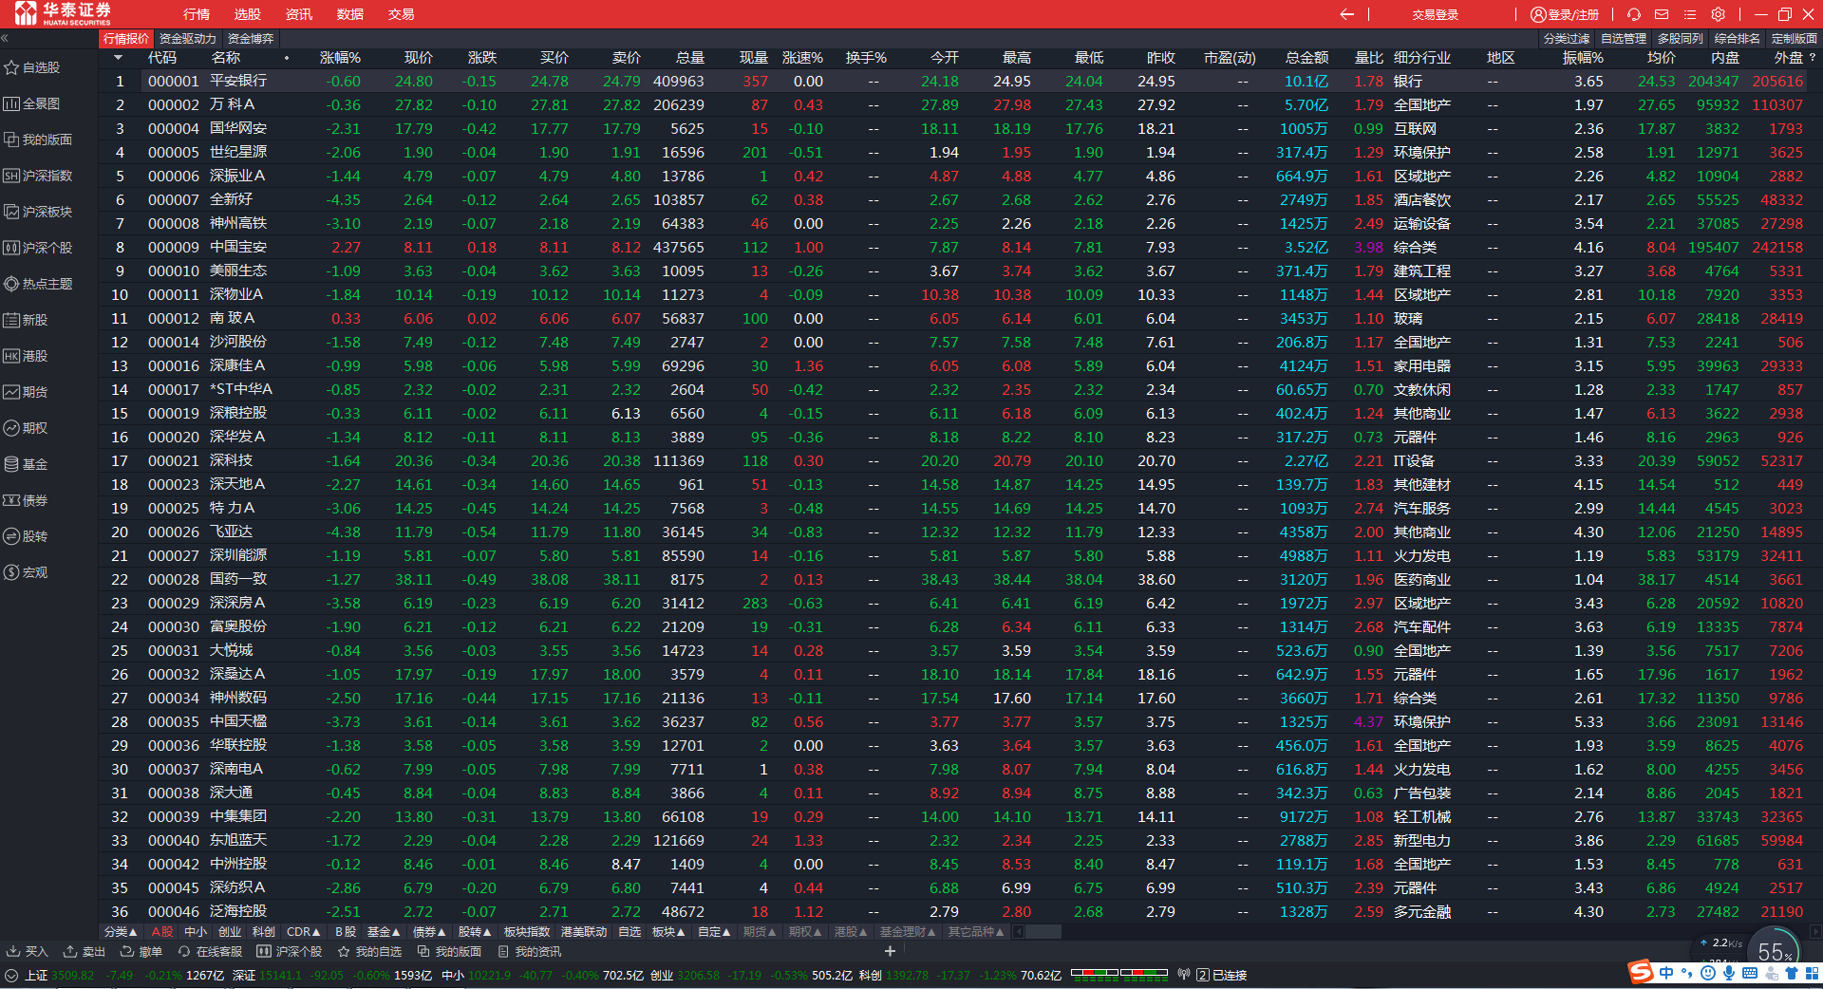The width and height of the screenshot is (1823, 989).
Task: Switch to the 资金驱动力 tab
Action: [188, 39]
